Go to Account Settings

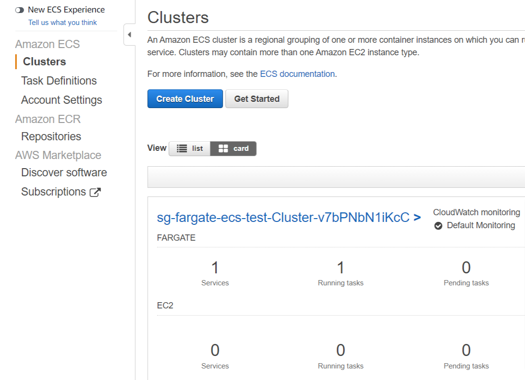(x=62, y=99)
